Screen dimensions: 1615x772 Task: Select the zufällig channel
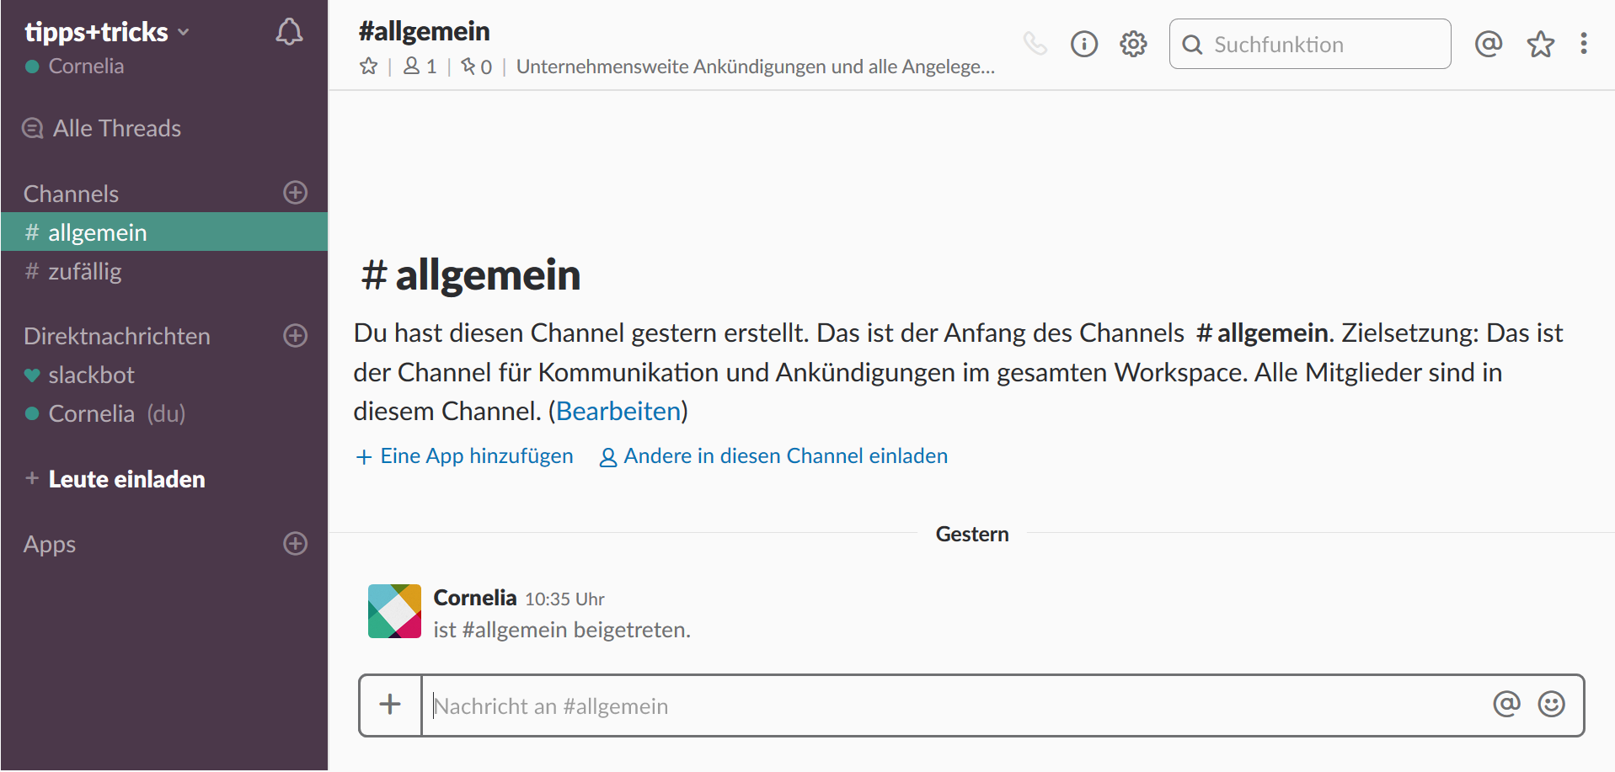click(84, 271)
